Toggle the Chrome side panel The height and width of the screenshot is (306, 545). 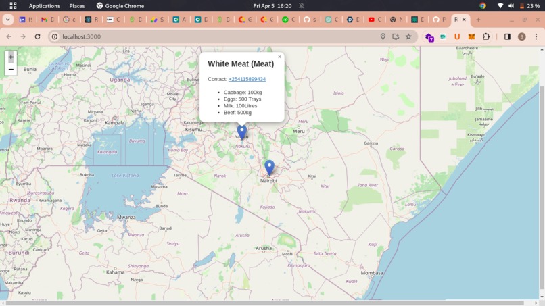click(x=507, y=36)
